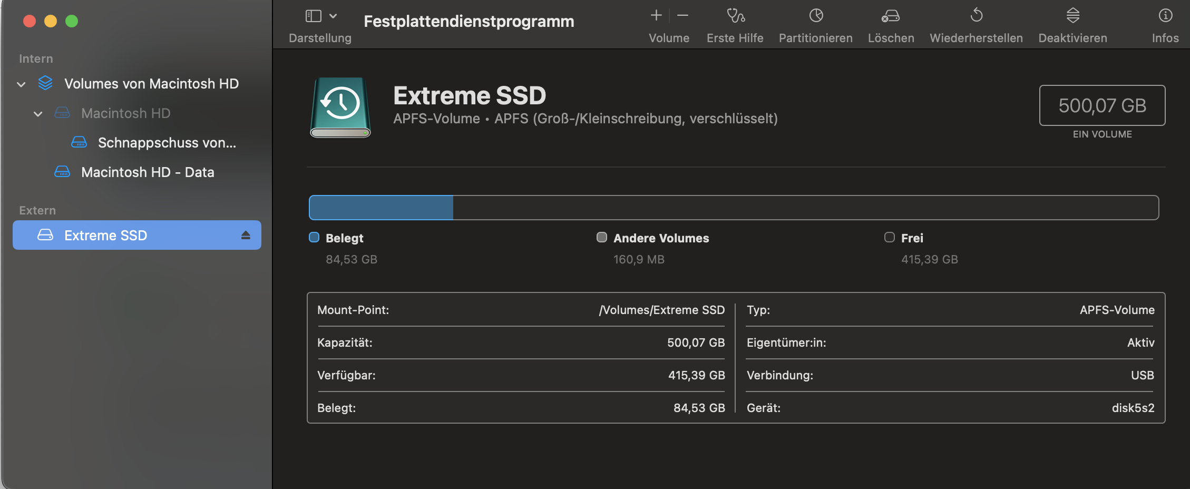Click the Deaktivieren unmount icon
Viewport: 1190px width, 489px height.
coord(1072,16)
